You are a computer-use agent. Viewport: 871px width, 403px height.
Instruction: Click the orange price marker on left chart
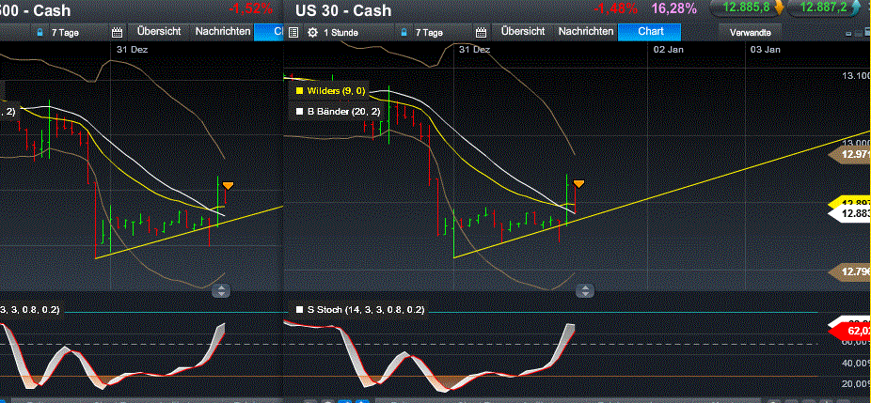228,185
